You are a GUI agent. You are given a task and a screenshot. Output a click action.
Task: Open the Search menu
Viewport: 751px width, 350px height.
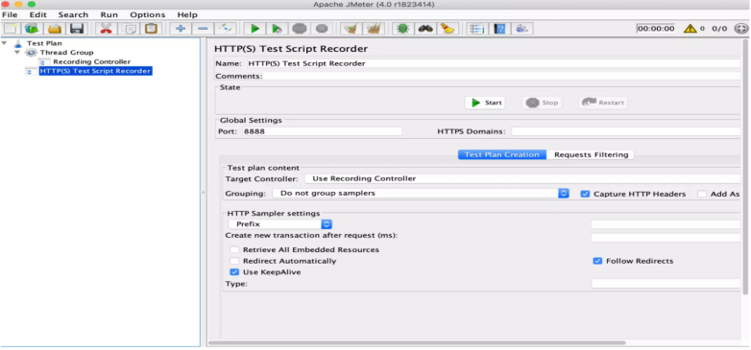(x=73, y=14)
